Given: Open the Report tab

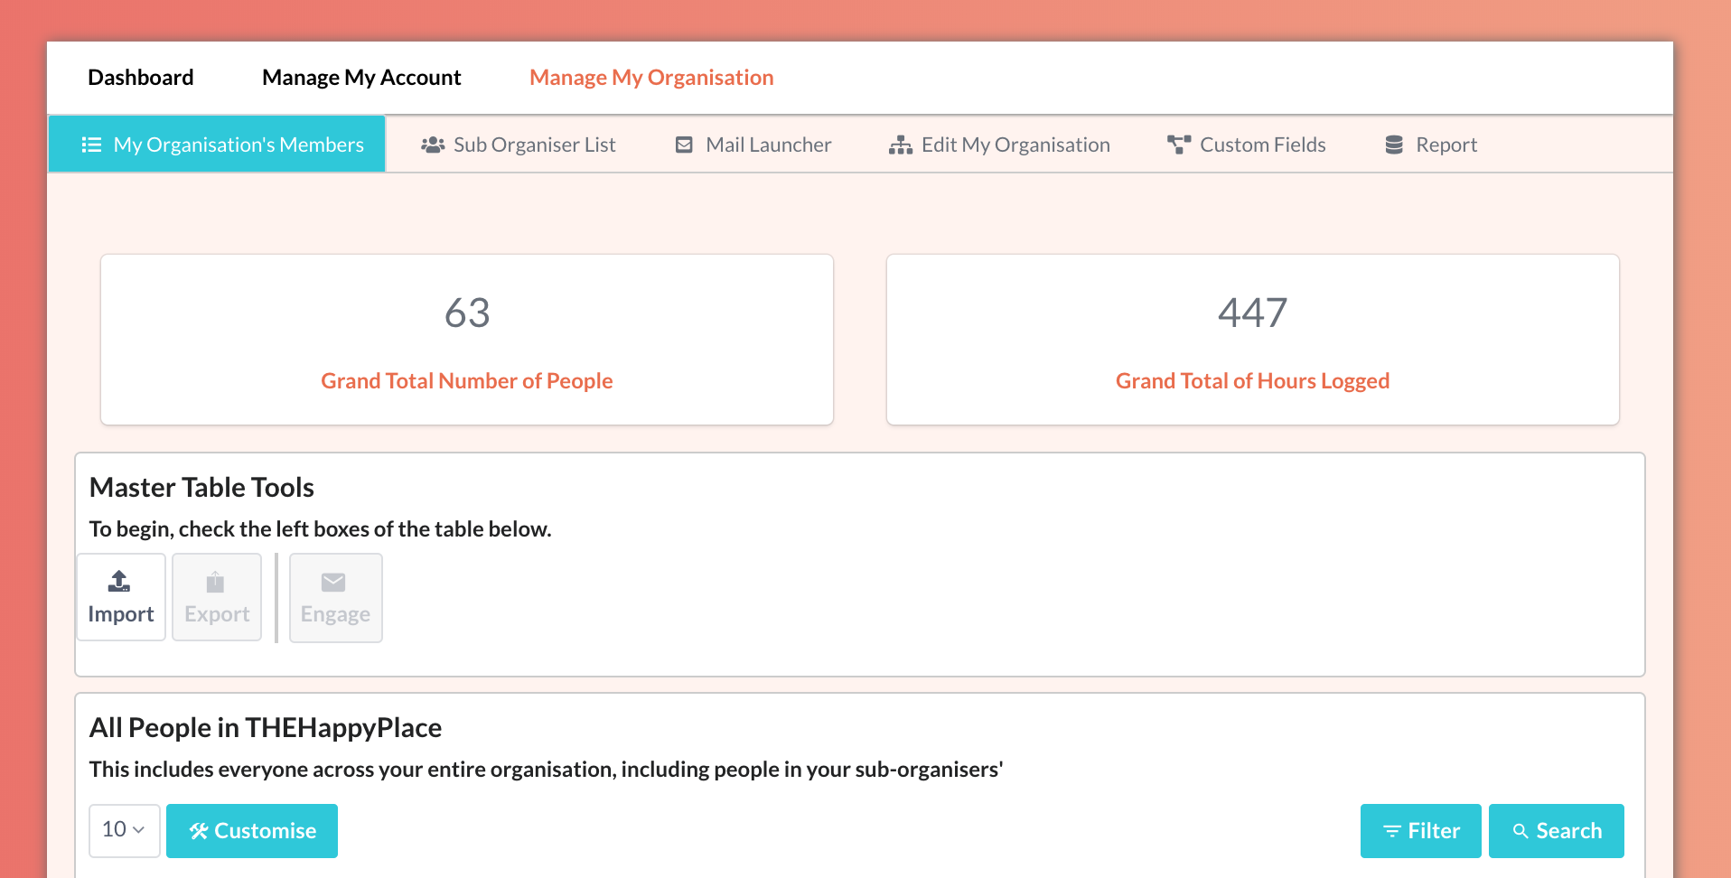Looking at the screenshot, I should tap(1431, 145).
